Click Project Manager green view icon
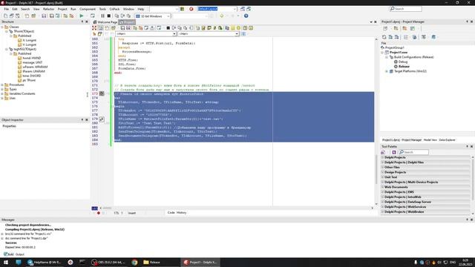 click(413, 28)
